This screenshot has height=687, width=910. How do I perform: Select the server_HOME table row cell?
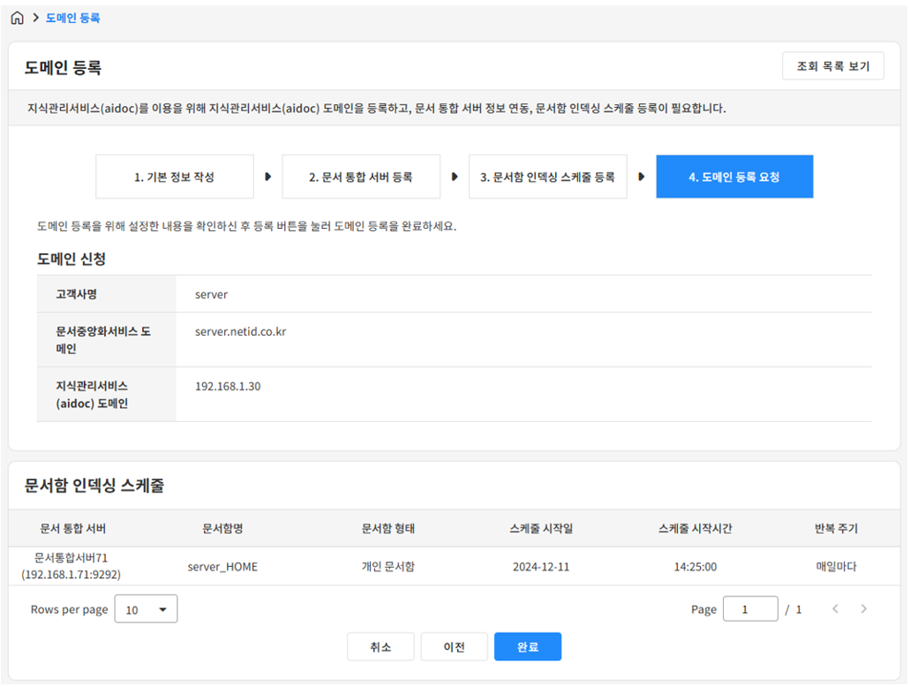coord(222,567)
